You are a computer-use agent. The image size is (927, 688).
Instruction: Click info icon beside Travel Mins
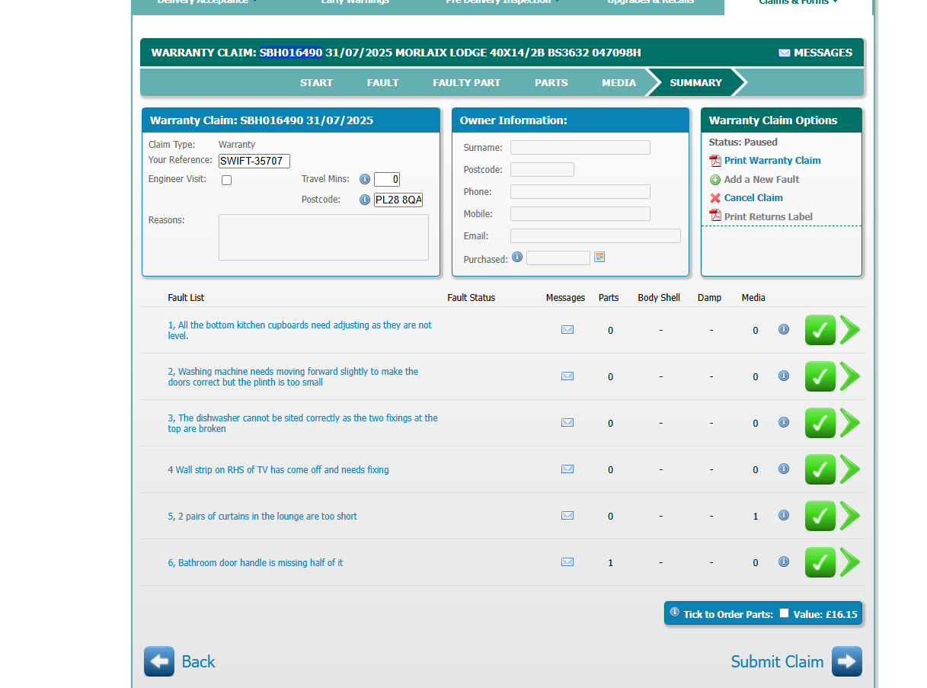point(365,179)
